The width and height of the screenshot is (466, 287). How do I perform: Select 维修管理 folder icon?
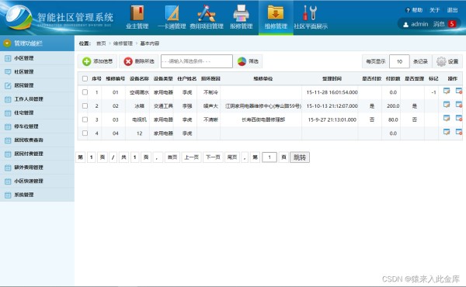click(x=276, y=13)
